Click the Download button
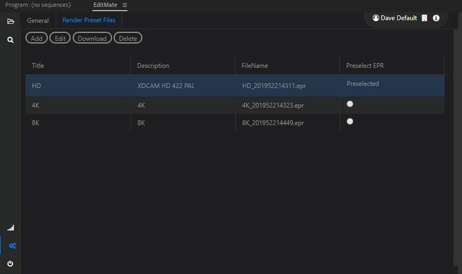 click(x=92, y=38)
